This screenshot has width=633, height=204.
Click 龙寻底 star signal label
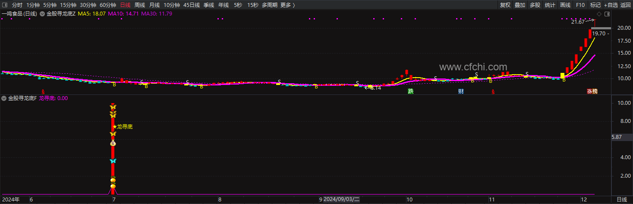point(123,127)
